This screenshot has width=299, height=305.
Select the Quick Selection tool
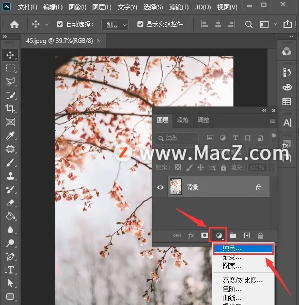coord(10,95)
